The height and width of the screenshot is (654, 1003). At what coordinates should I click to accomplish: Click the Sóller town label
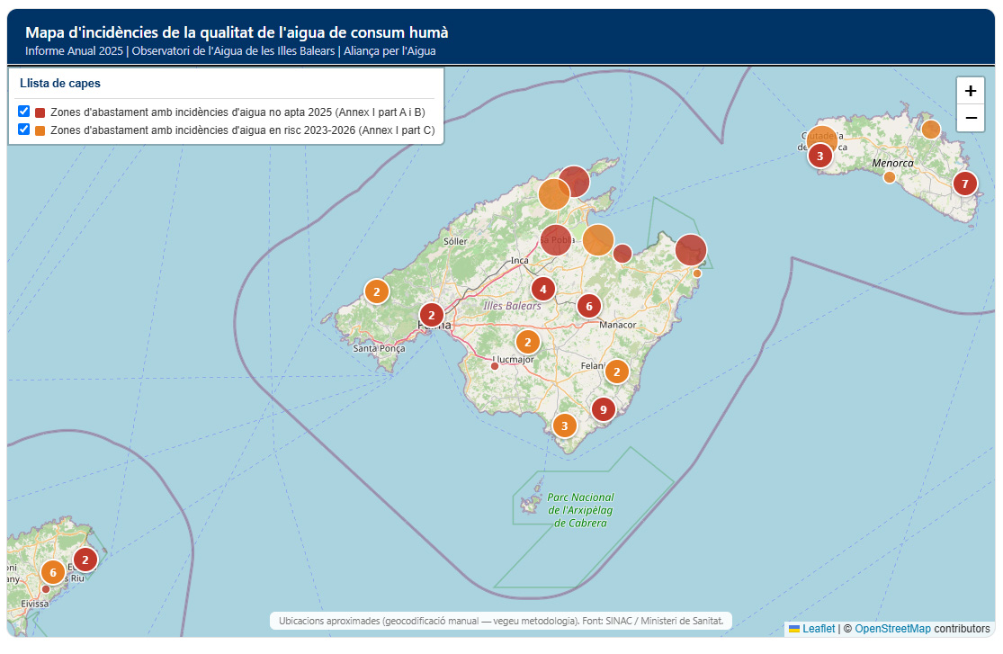point(455,241)
